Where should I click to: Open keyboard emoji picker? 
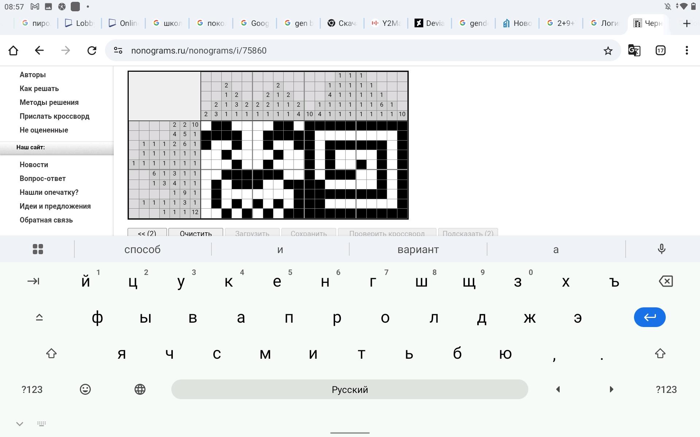pos(85,389)
